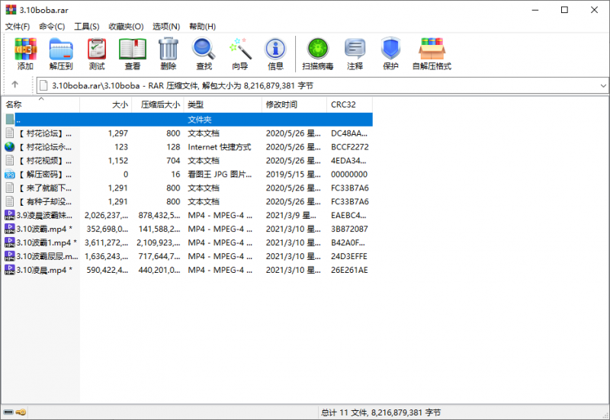Click the 删除 (Delete) trash icon
Viewport: 610px width, 420px height.
click(168, 53)
